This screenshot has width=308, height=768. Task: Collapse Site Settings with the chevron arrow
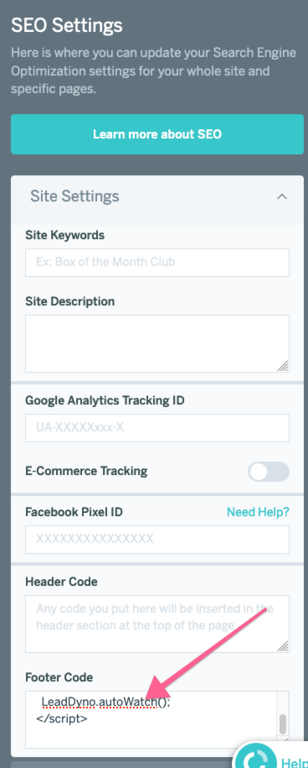click(282, 196)
